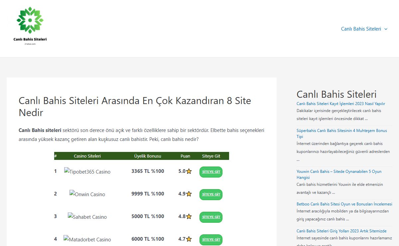Expand the nav menu chevron arrow
Image resolution: width=399 pixels, height=246 pixels.
pyautogui.click(x=386, y=29)
